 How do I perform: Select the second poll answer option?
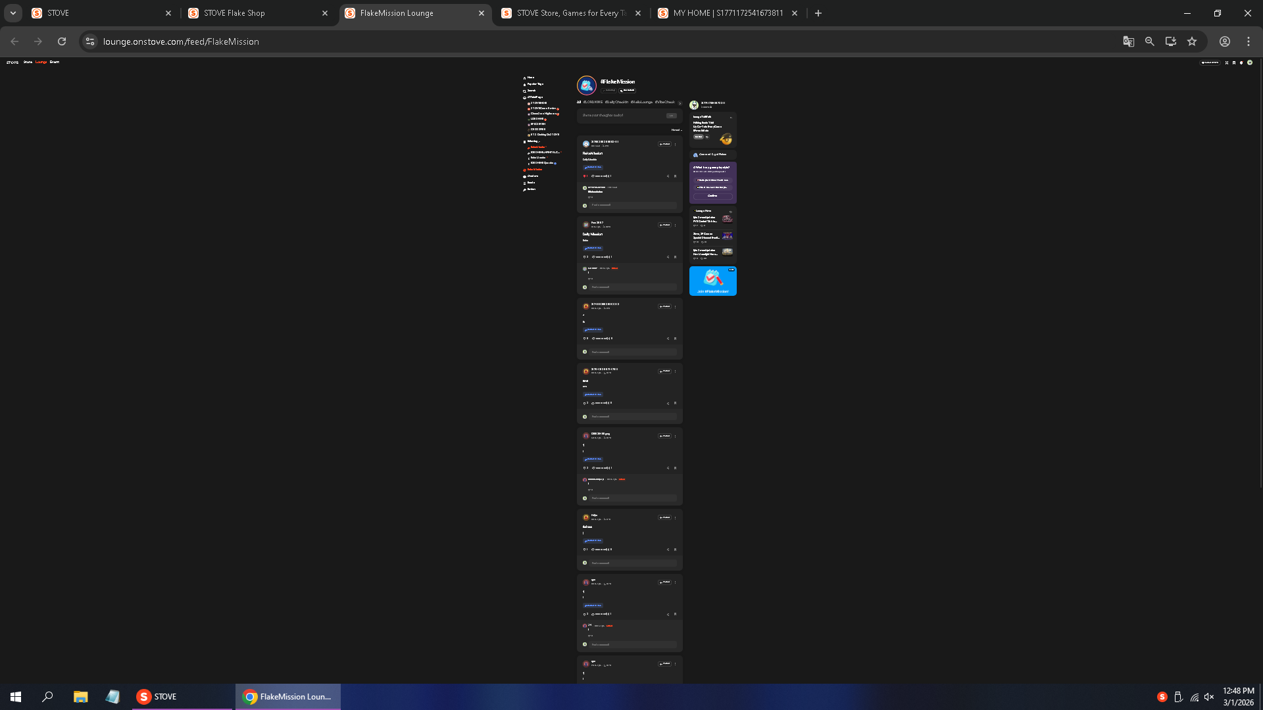(712, 187)
